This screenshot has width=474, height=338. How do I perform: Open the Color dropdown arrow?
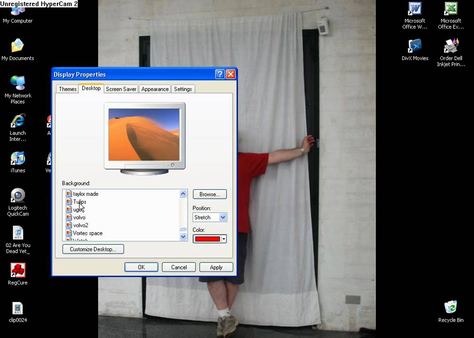pos(224,239)
